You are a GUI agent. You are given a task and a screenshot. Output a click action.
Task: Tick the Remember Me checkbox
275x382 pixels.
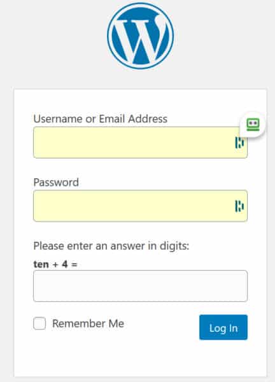pos(39,323)
